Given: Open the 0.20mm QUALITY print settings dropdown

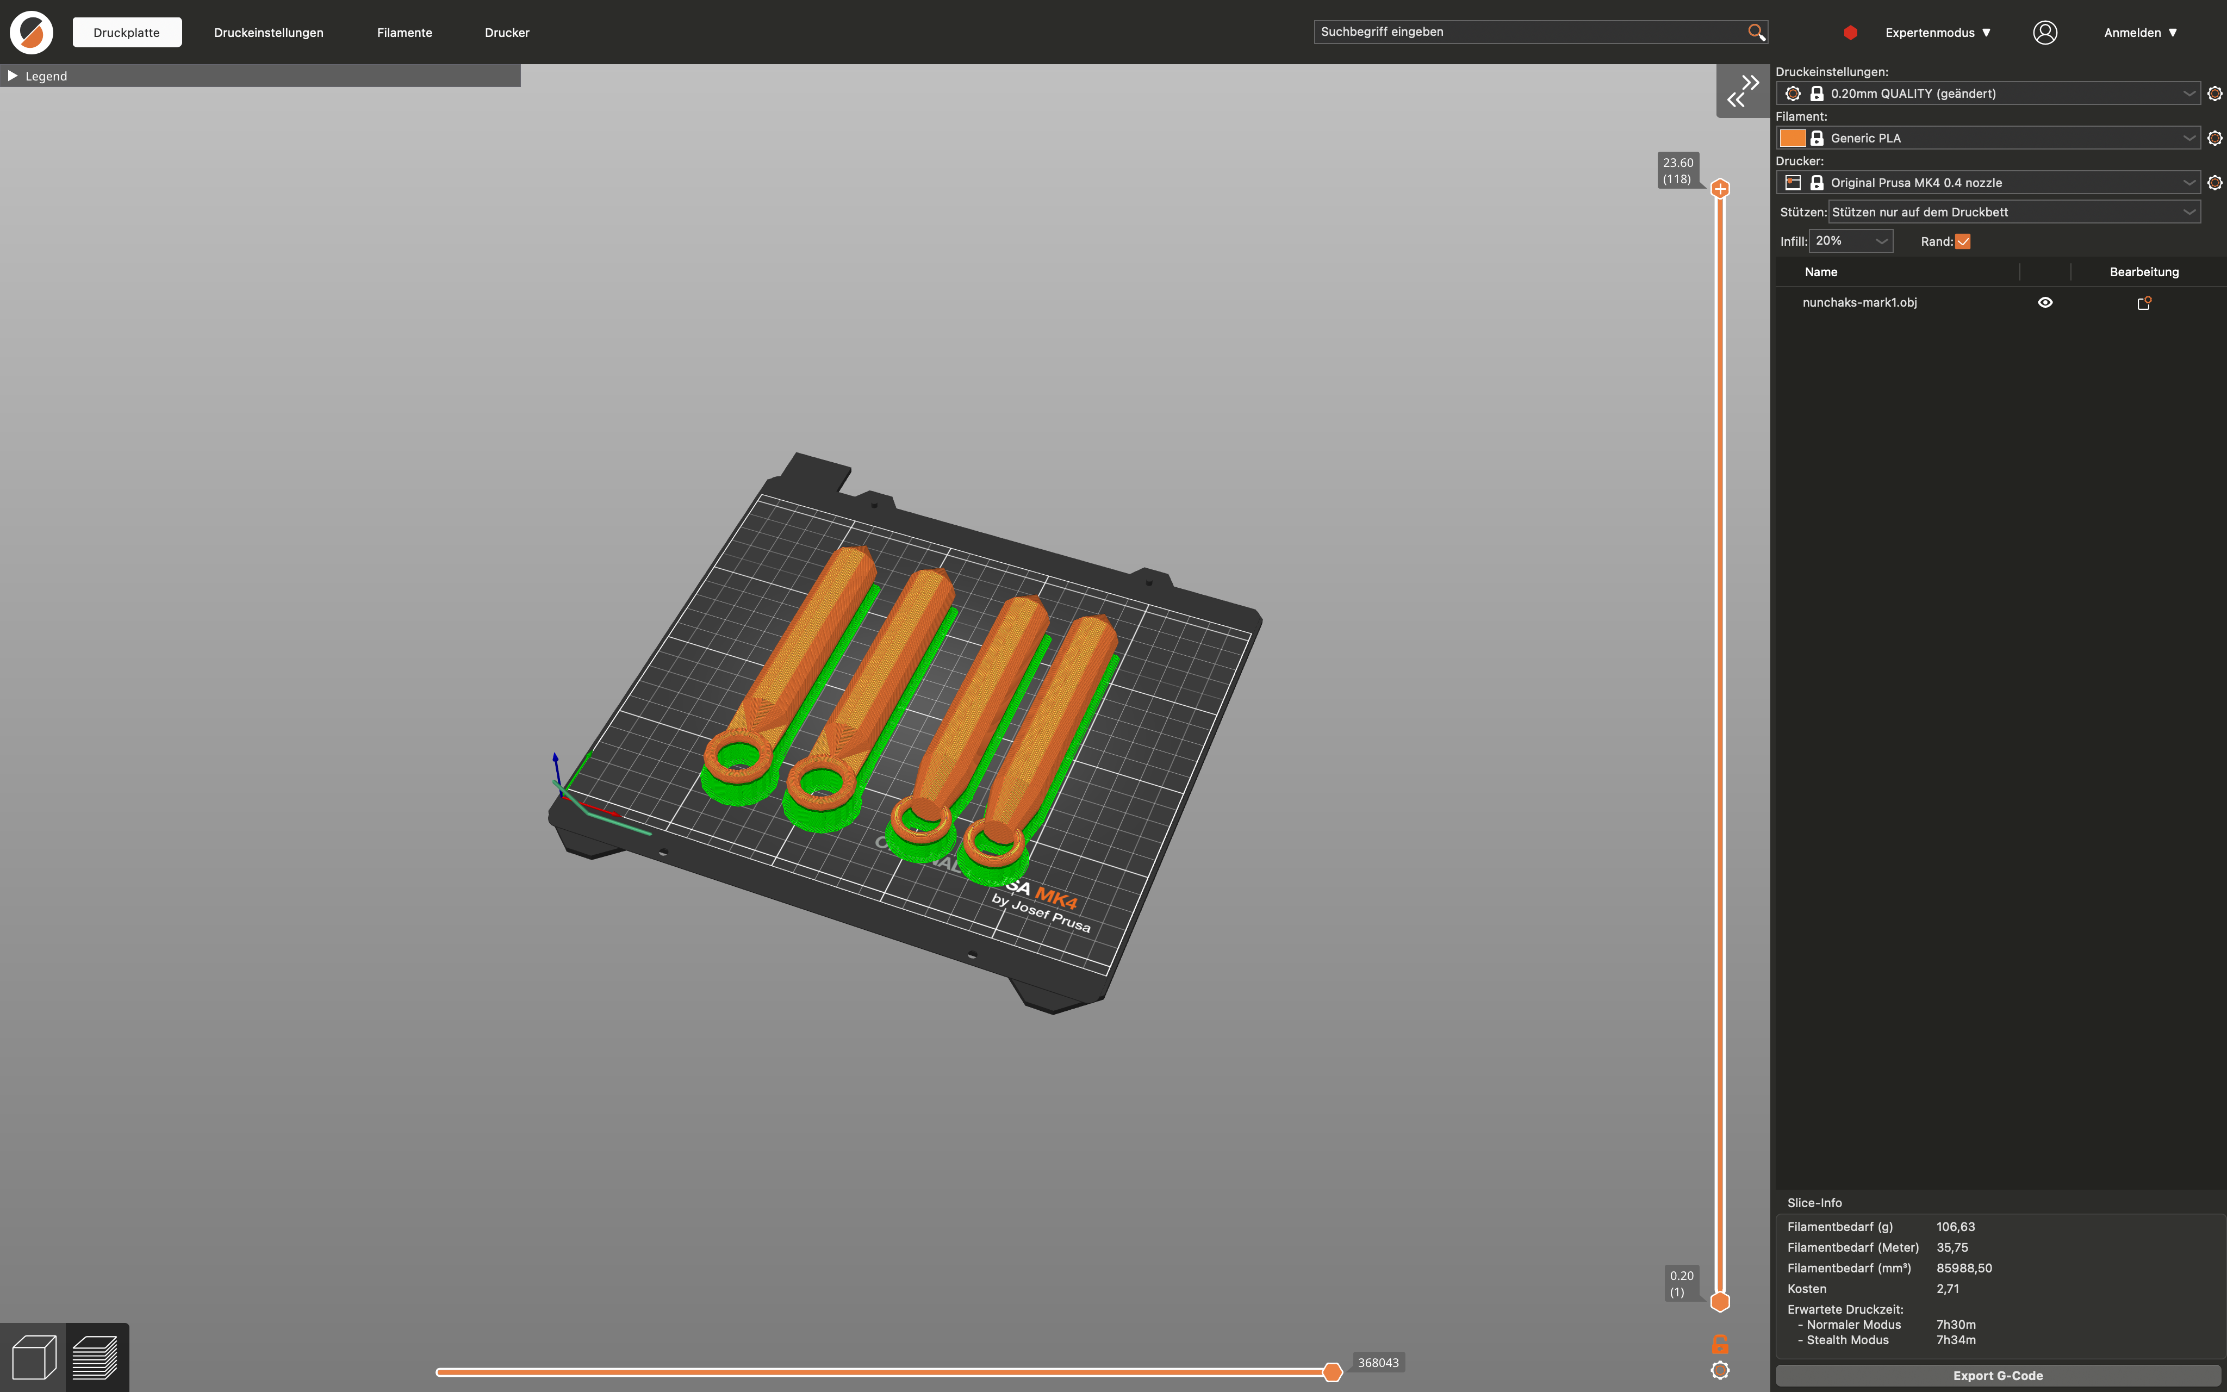Looking at the screenshot, I should click(1988, 93).
